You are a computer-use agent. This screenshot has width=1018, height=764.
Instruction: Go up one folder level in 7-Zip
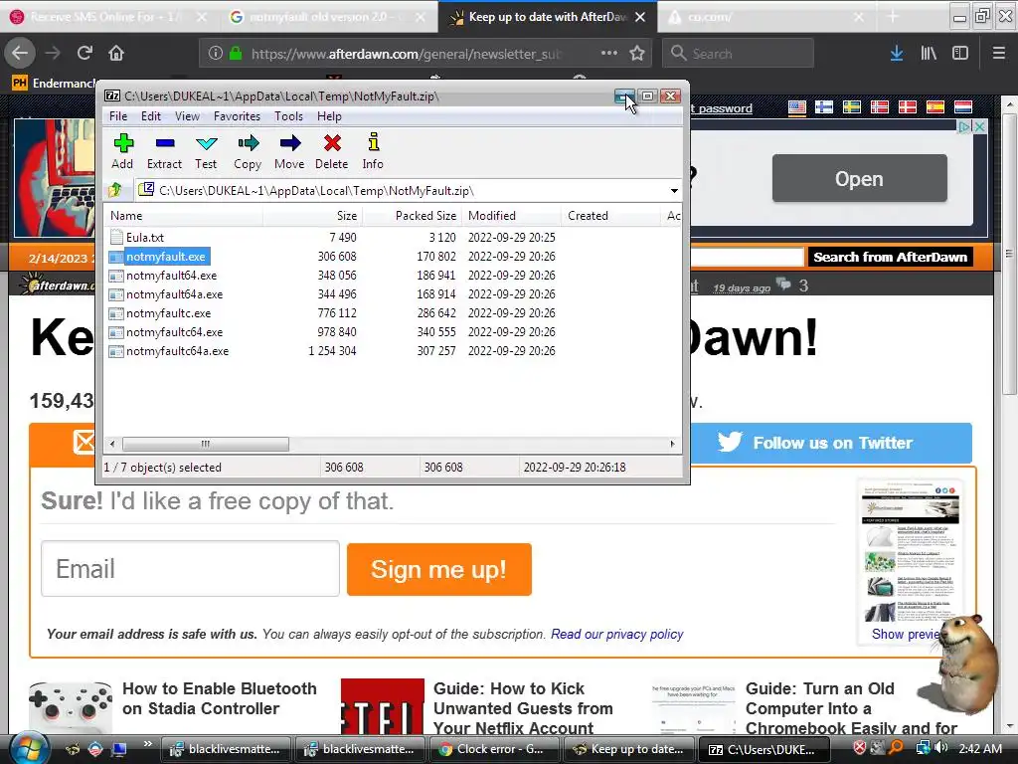[115, 190]
